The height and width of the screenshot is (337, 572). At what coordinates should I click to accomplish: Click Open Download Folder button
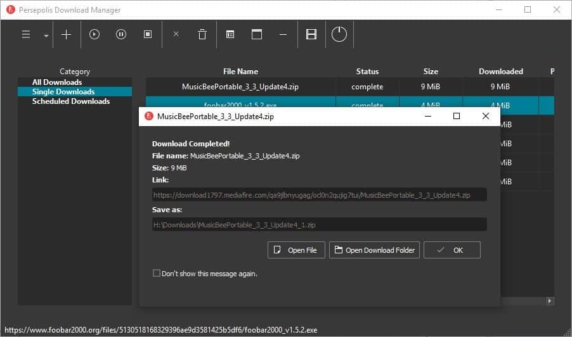pos(374,250)
